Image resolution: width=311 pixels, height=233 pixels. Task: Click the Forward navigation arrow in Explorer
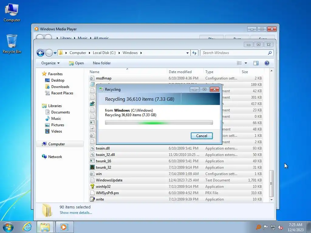pyautogui.click(x=49, y=53)
